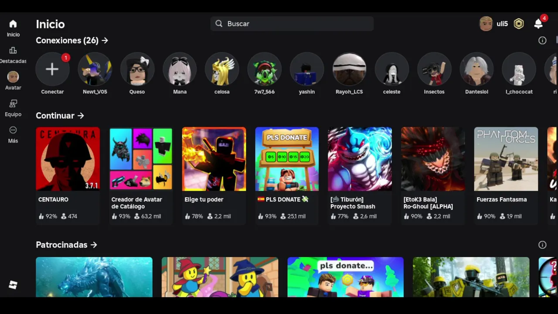Click the Conectar plus button
The image size is (558, 314).
(x=52, y=69)
